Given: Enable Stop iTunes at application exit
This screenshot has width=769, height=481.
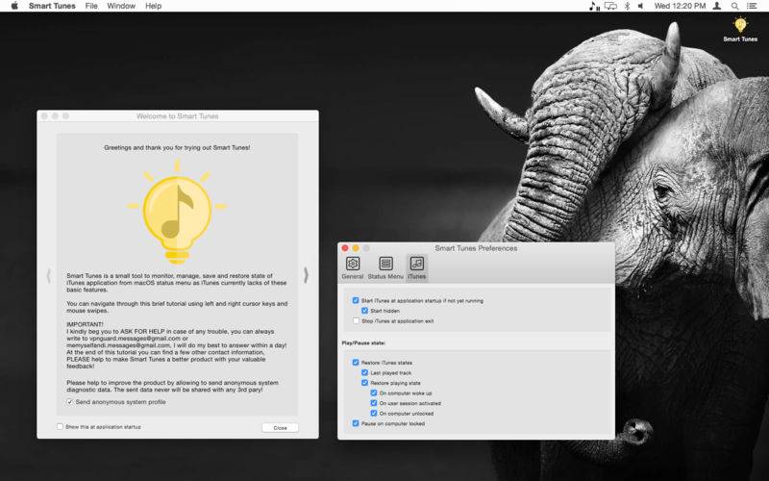Looking at the screenshot, I should coord(356,321).
